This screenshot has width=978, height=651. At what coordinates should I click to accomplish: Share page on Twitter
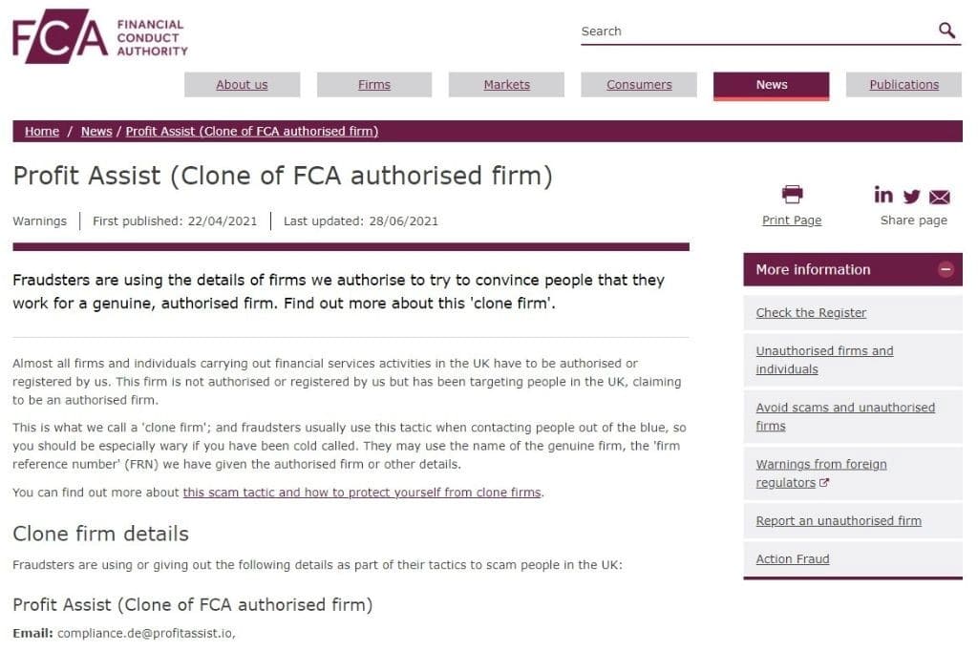click(x=911, y=197)
